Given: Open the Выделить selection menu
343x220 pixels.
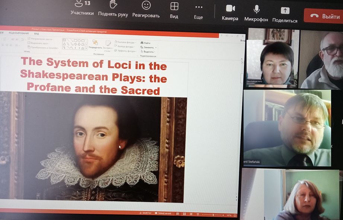Looking at the screenshot, I should coord(148,52).
